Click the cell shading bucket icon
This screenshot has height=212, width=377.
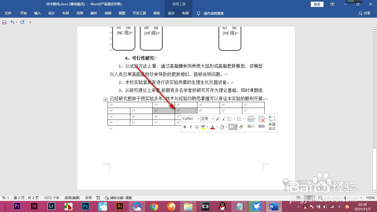(222, 127)
